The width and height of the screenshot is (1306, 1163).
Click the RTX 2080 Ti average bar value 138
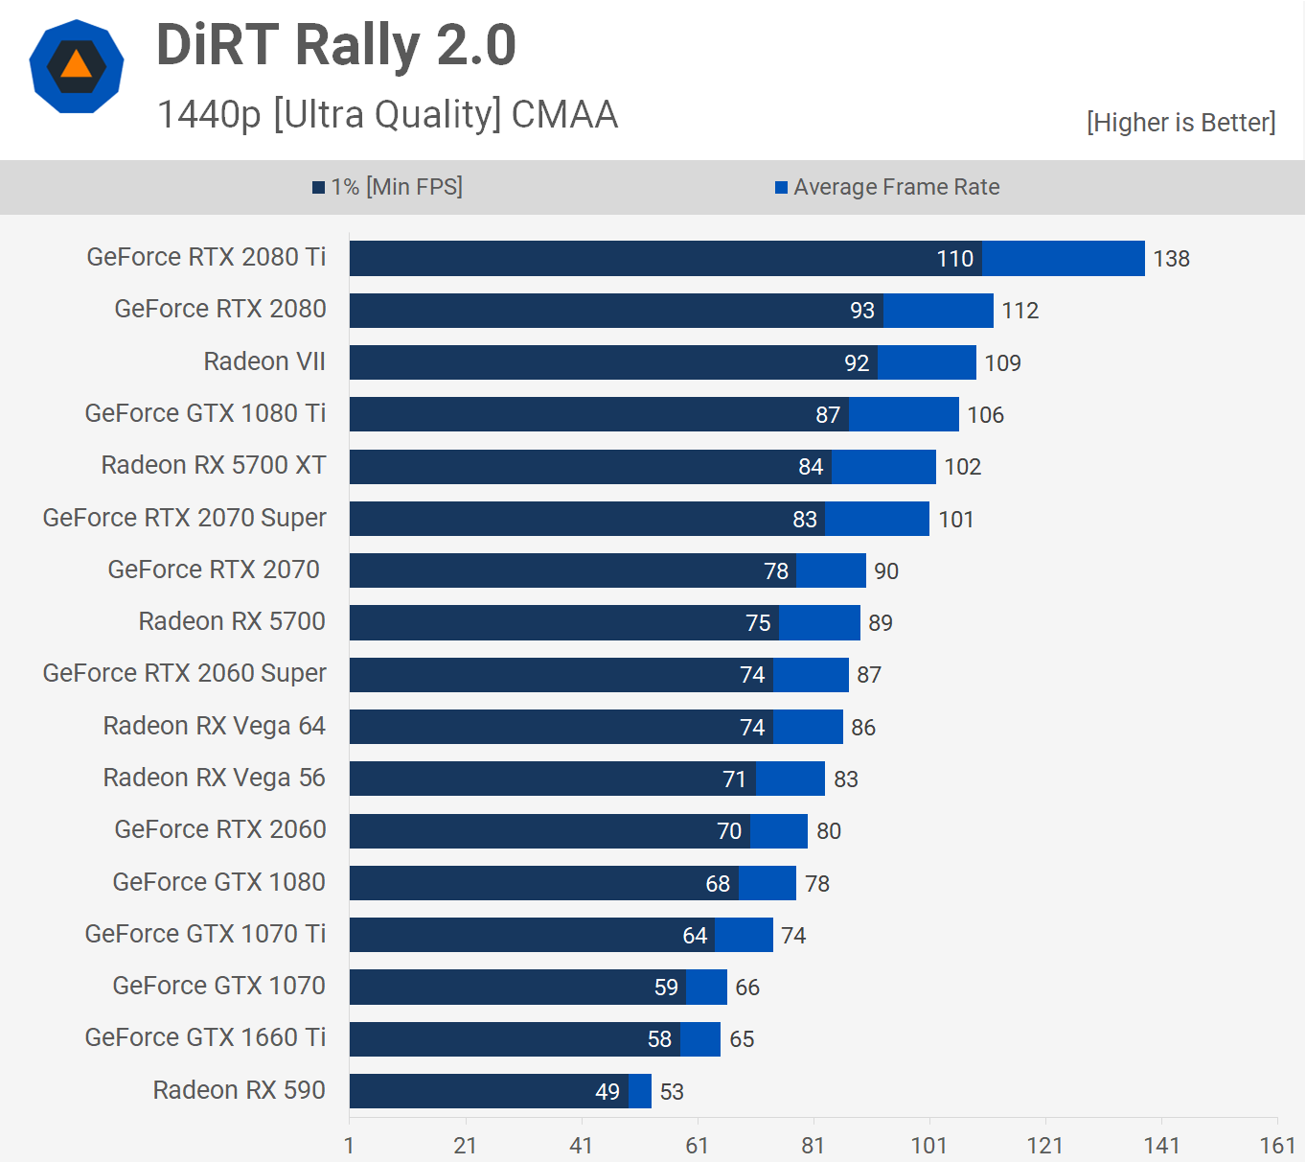tap(1171, 259)
